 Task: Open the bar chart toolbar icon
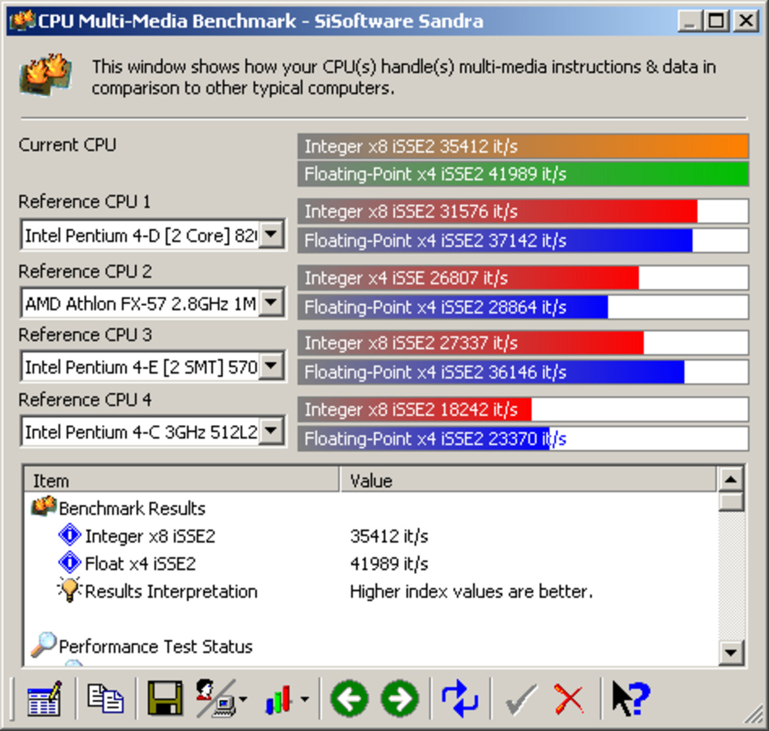(x=278, y=699)
